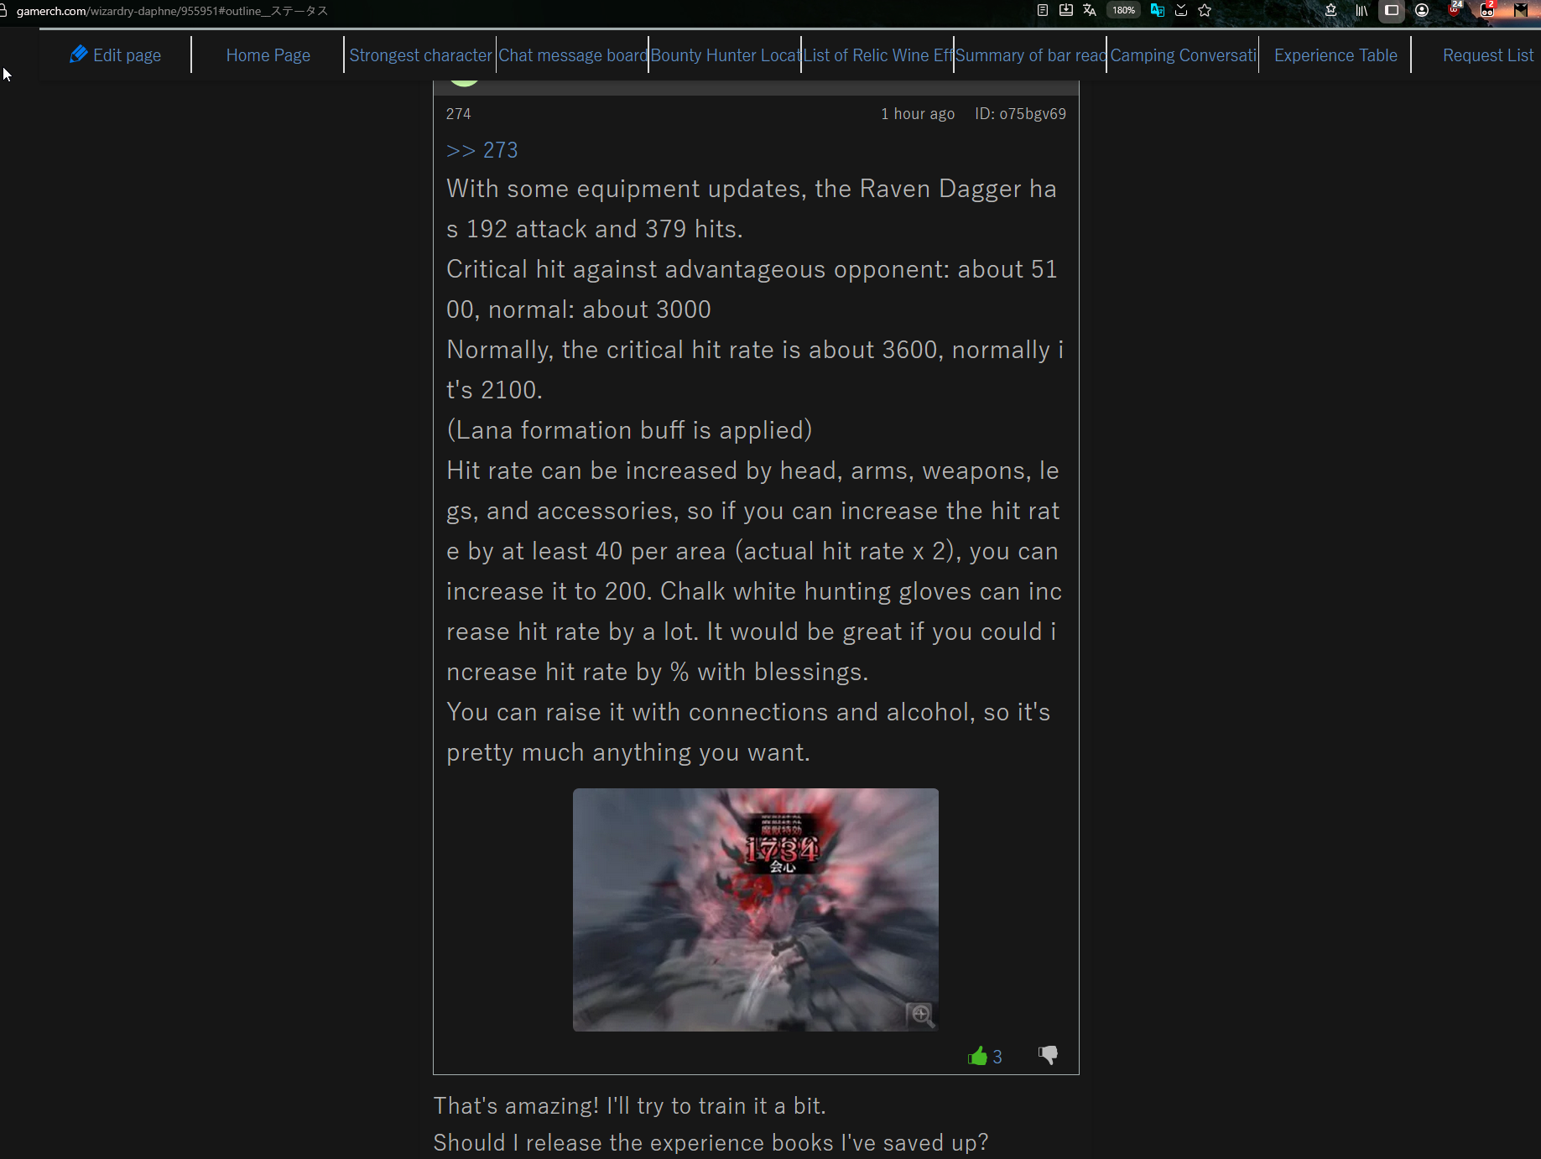Save page to Pocket icon
The width and height of the screenshot is (1541, 1159).
pyautogui.click(x=1181, y=10)
